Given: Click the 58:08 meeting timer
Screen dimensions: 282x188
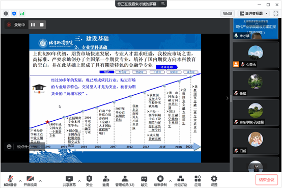Looking at the screenshot, I should tap(228, 14).
